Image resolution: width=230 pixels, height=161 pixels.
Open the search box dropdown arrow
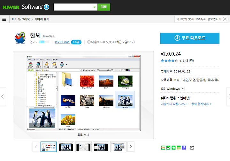click(x=95, y=7)
